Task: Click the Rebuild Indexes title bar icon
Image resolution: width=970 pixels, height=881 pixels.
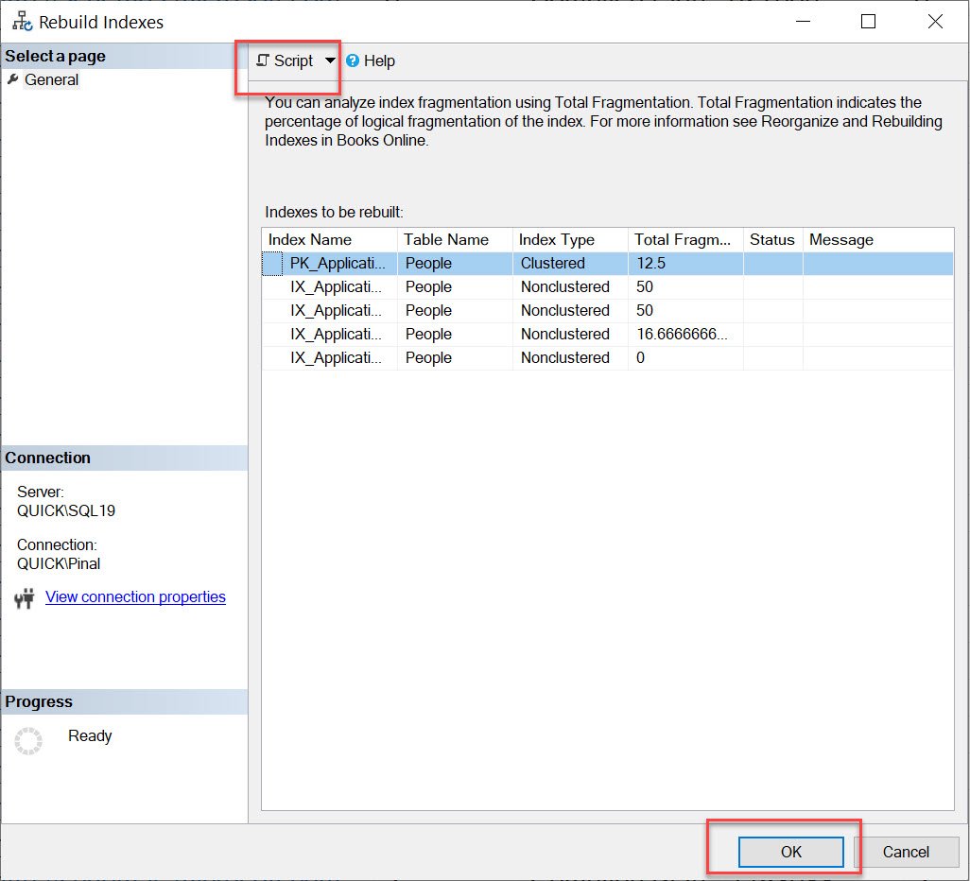Action: [23, 22]
